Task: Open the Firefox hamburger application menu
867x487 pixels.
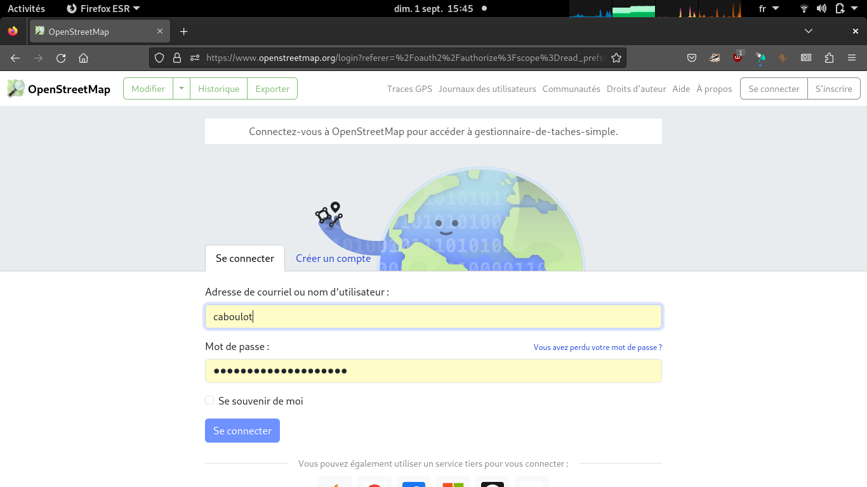Action: pyautogui.click(x=852, y=58)
